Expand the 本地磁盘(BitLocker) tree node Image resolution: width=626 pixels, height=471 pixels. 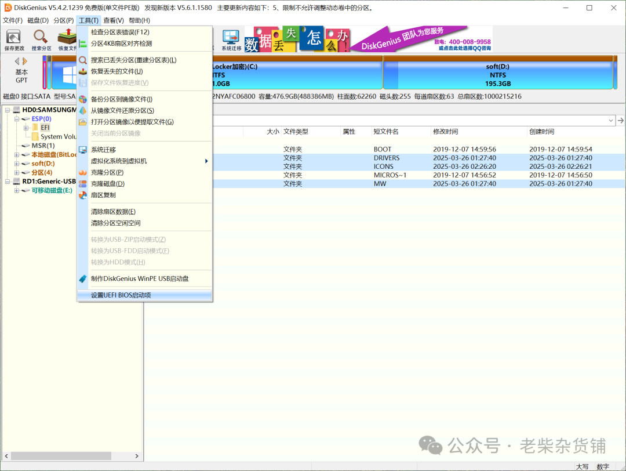[x=16, y=155]
